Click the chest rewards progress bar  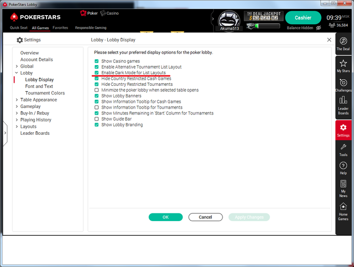263,26
